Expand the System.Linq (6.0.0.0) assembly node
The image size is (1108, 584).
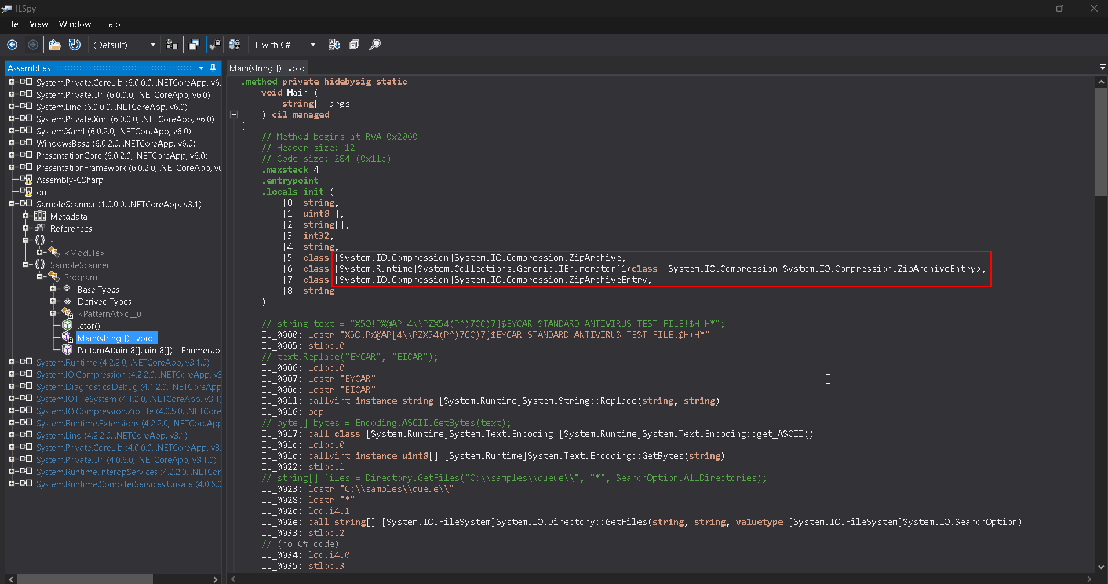(x=12, y=107)
